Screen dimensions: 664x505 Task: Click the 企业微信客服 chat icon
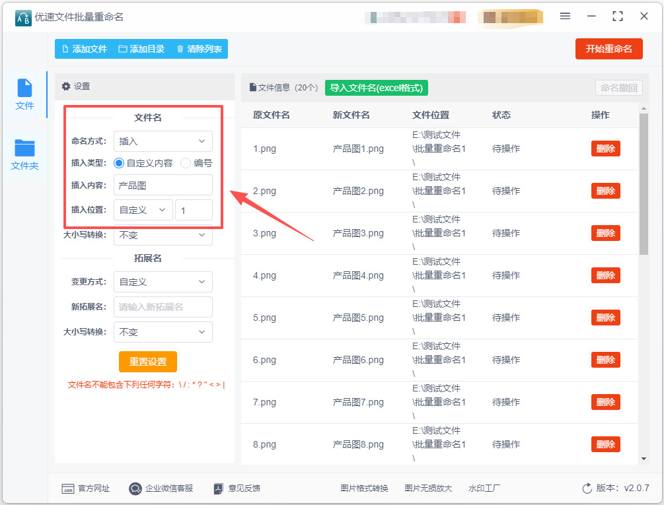point(135,489)
